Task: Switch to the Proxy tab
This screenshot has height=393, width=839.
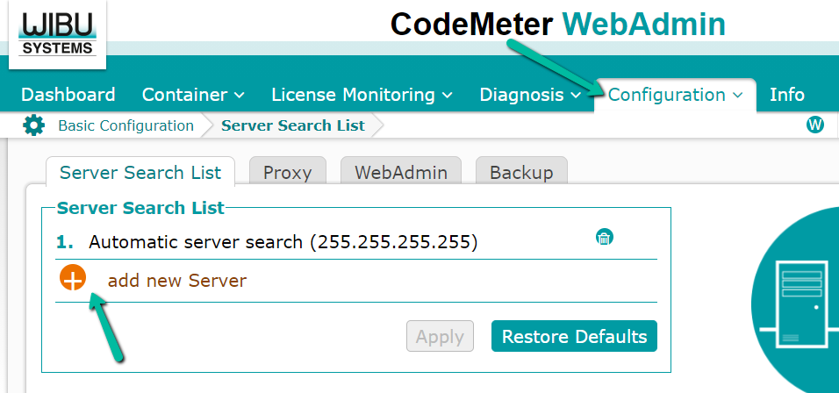Action: [x=287, y=172]
